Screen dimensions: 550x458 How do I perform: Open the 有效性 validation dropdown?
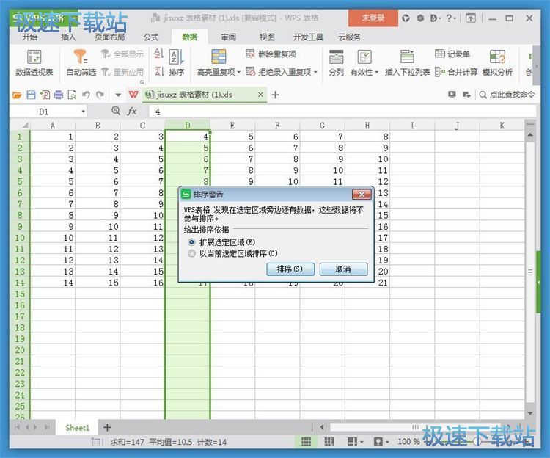(376, 73)
